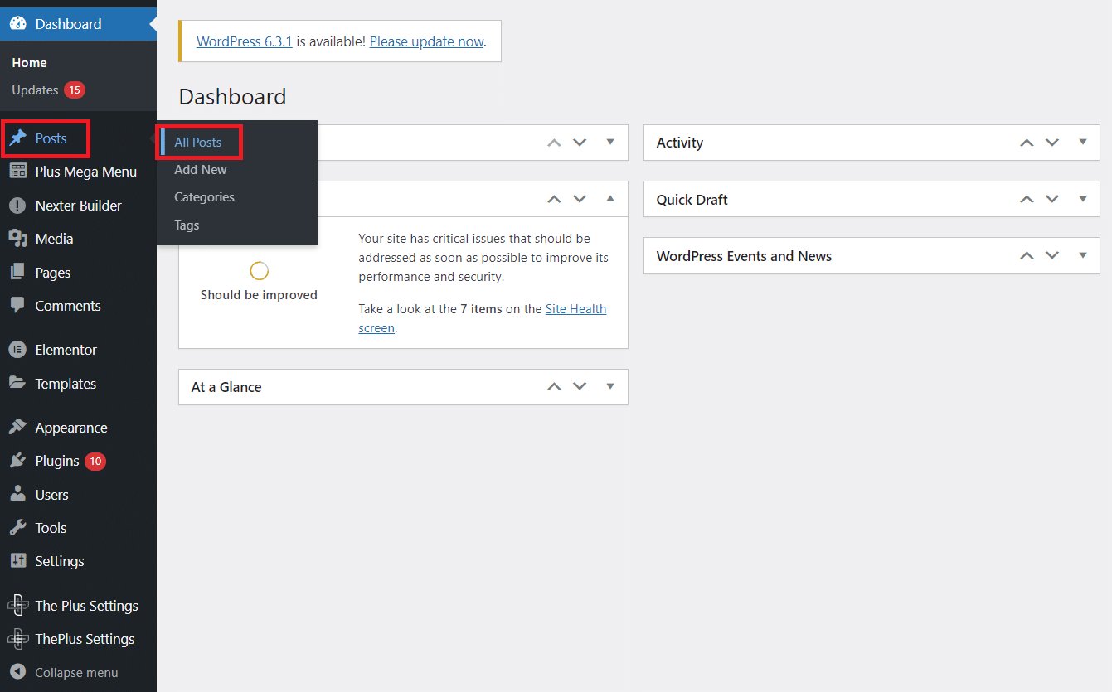Viewport: 1112px width, 692px height.
Task: Click the At a Glance title
Action: click(x=226, y=387)
